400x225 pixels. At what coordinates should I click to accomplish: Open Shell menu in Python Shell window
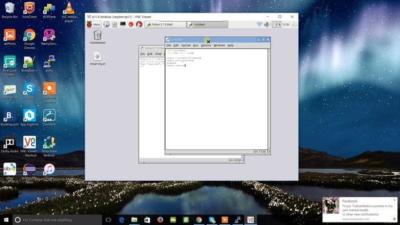(158, 54)
